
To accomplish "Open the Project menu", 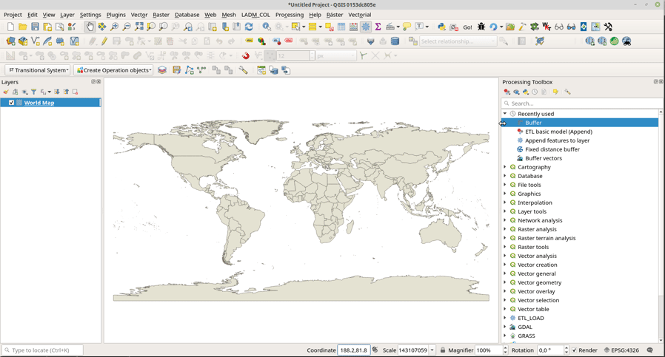I will [13, 14].
